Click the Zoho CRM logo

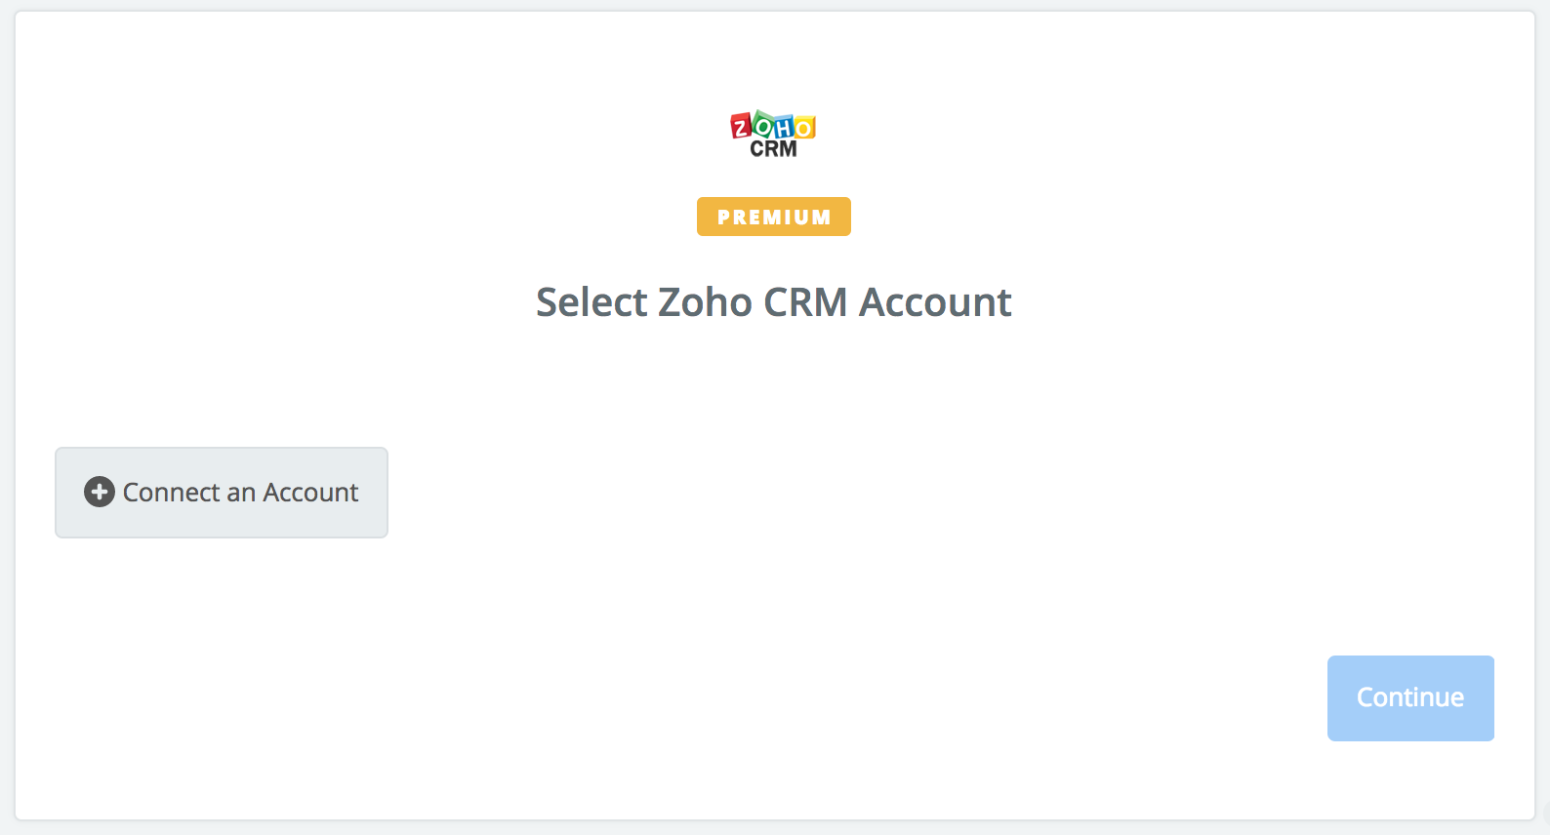click(x=773, y=134)
